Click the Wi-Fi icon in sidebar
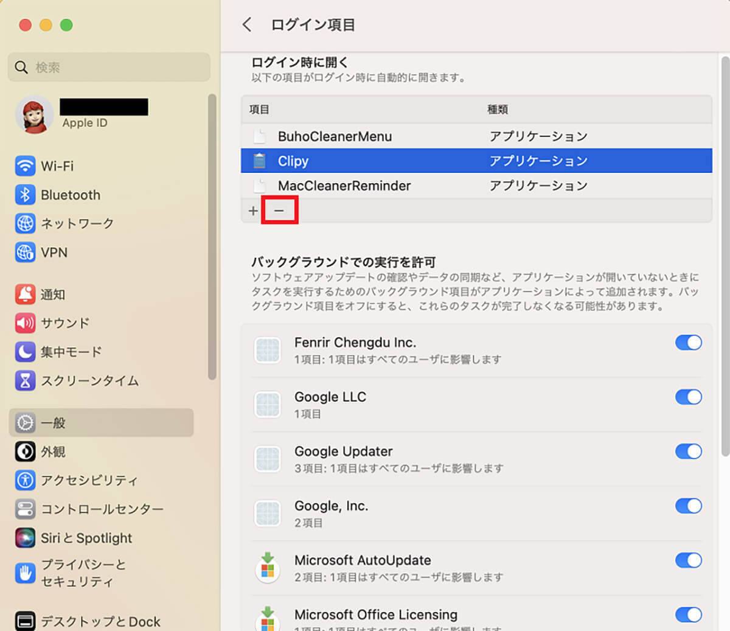The width and height of the screenshot is (730, 631). click(25, 166)
